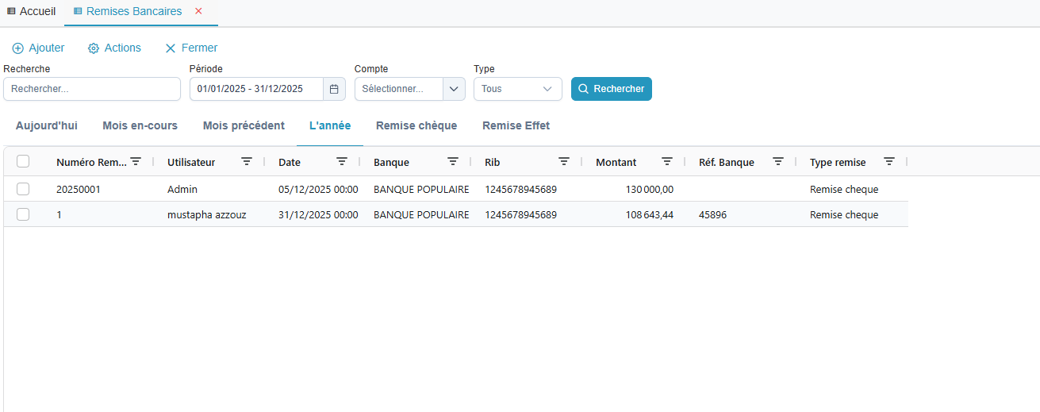This screenshot has height=412, width=1040.
Task: Open filter menu for Banque column
Action: tap(453, 162)
